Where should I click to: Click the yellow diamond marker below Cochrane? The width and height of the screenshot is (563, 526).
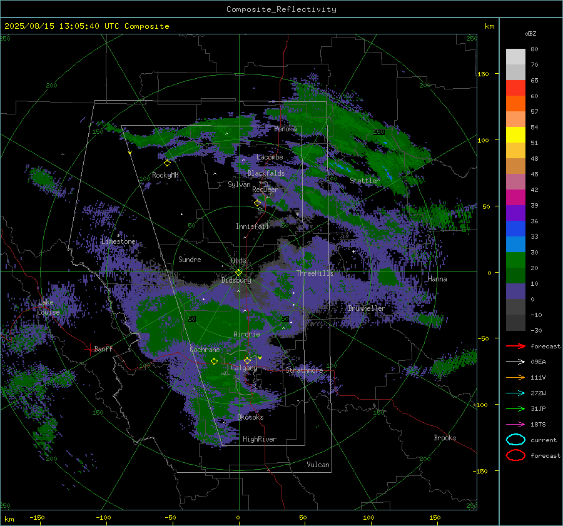coord(215,361)
